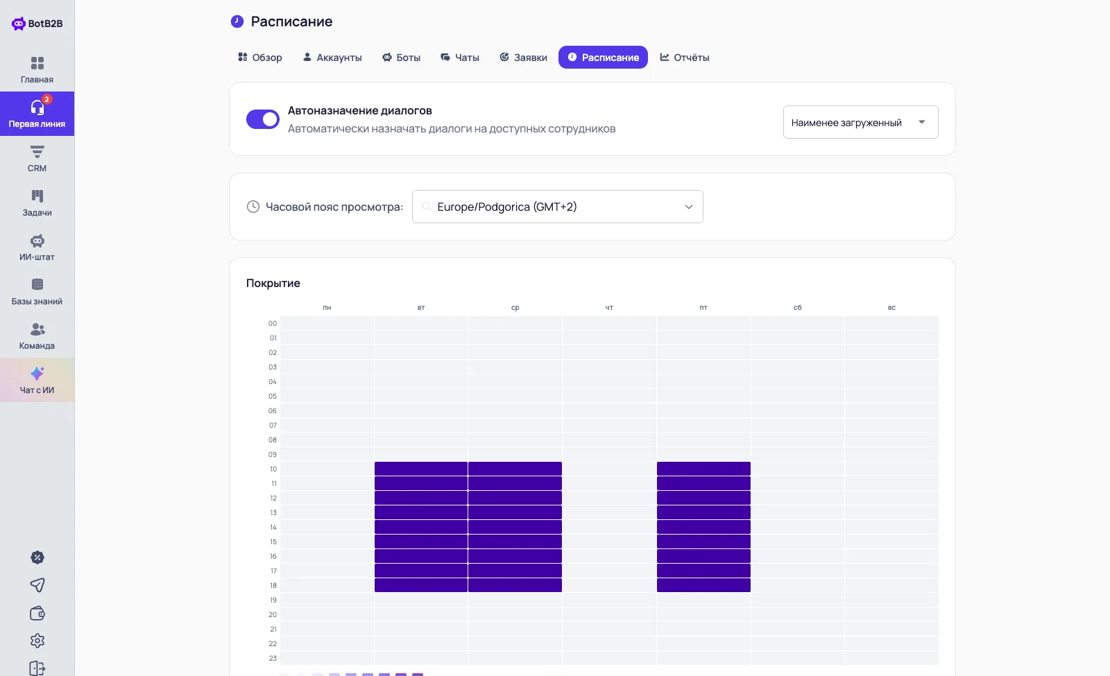Switch to the Обзор tab
1110x676 pixels.
coord(260,58)
